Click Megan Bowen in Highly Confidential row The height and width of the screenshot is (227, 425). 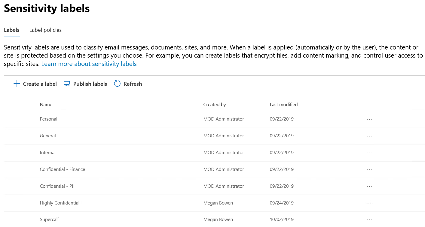[x=218, y=203]
